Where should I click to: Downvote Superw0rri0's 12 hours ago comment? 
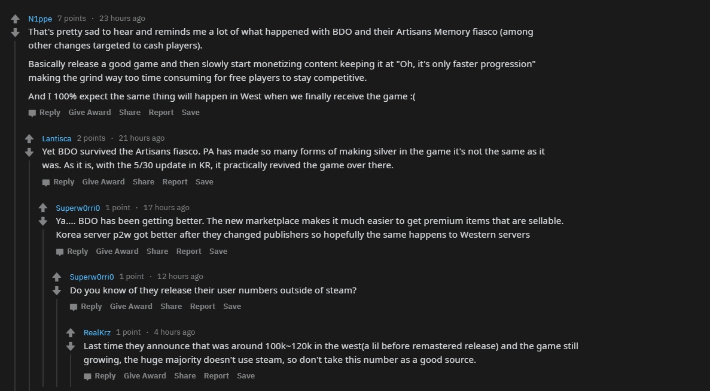point(57,290)
